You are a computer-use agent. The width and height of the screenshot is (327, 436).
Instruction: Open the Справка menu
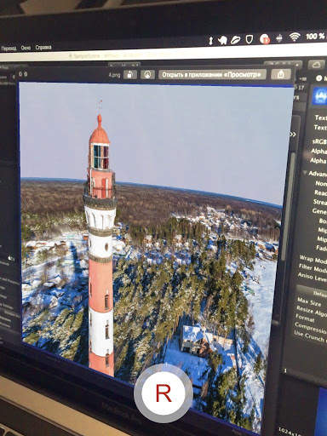click(x=43, y=48)
